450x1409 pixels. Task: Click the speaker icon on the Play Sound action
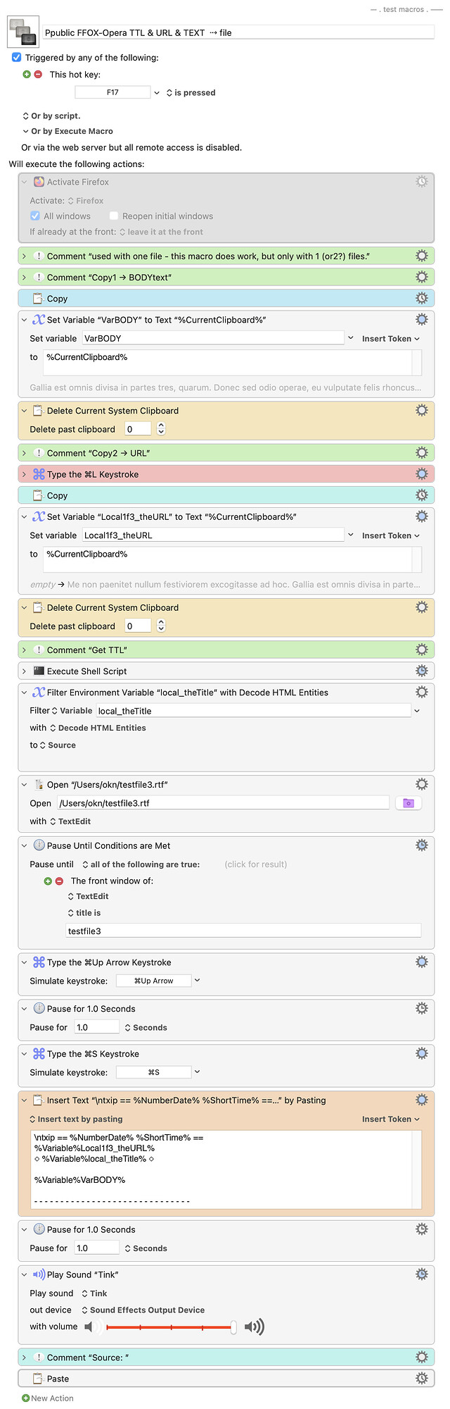pos(39,1274)
